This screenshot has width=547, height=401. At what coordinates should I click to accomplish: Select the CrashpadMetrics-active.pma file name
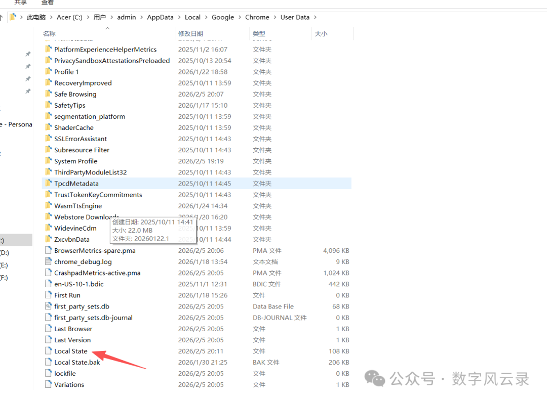[x=97, y=273]
